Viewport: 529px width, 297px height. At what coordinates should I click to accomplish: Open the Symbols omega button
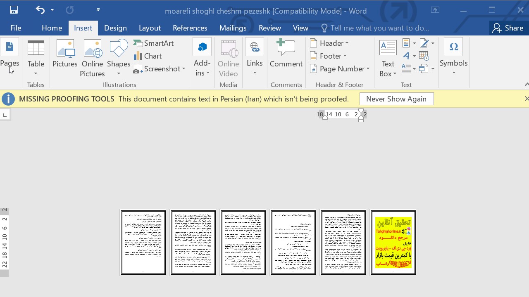click(453, 57)
